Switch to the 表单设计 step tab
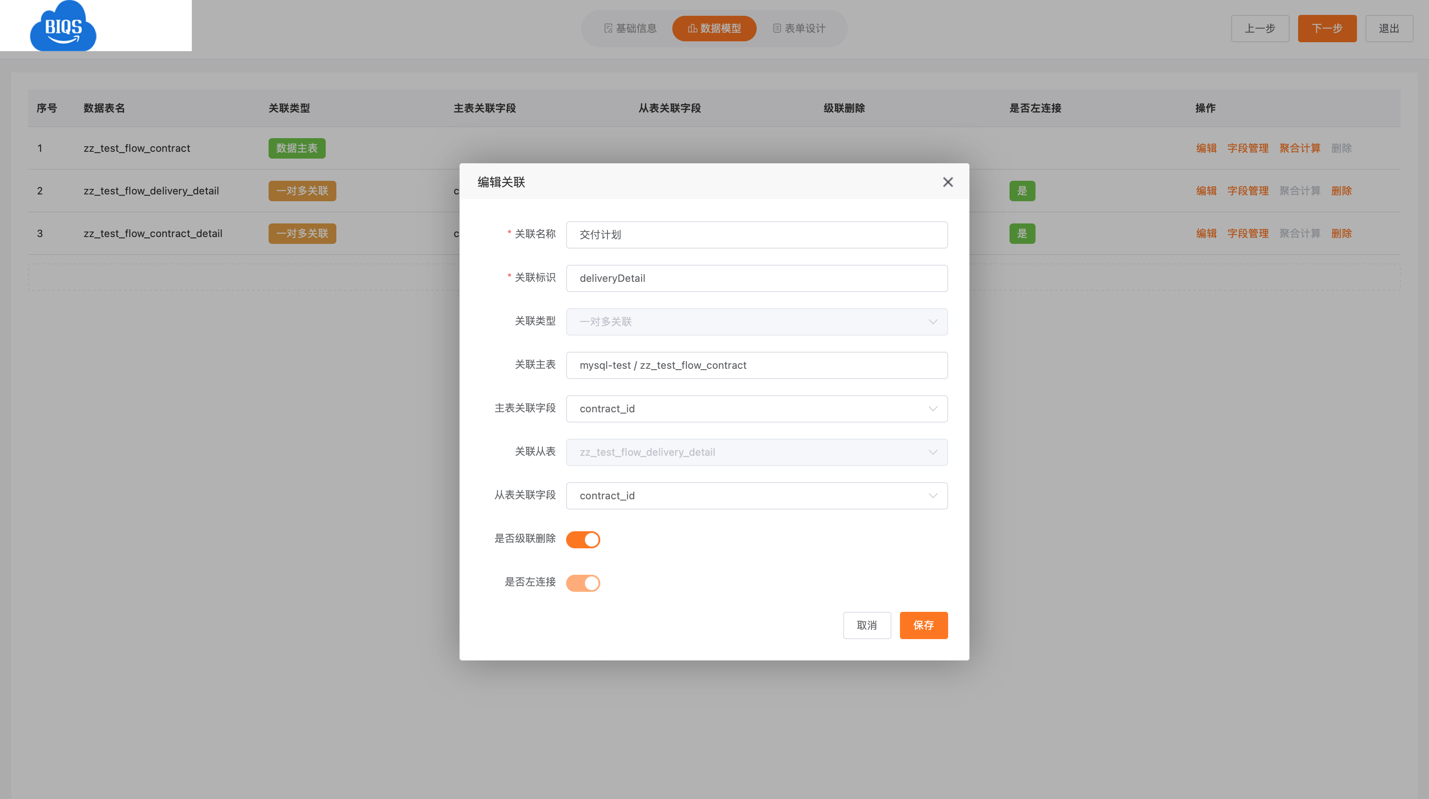 (x=799, y=28)
